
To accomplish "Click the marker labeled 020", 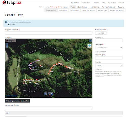I will click(37, 80).
